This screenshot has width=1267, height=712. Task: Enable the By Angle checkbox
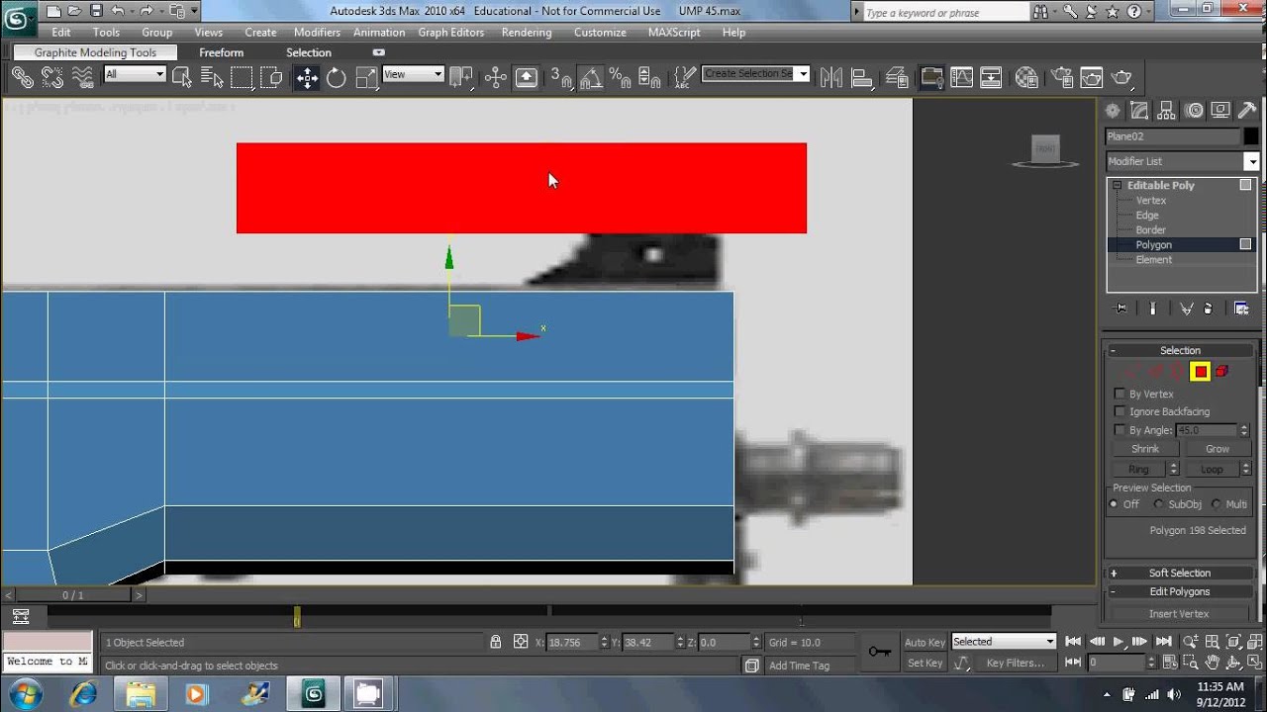[x=1120, y=430]
